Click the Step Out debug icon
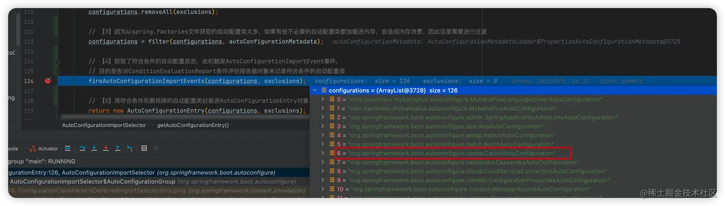Image resolution: width=725 pixels, height=206 pixels. coord(117,149)
